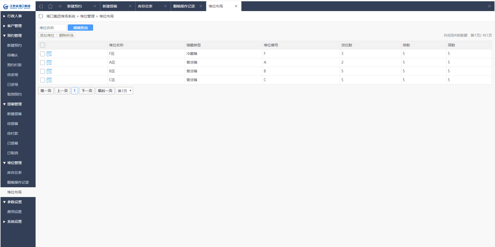The width and height of the screenshot is (495, 247).
Task: Collapse sidebar using the leftmost tab bar icon
Action: pyautogui.click(x=41, y=6)
